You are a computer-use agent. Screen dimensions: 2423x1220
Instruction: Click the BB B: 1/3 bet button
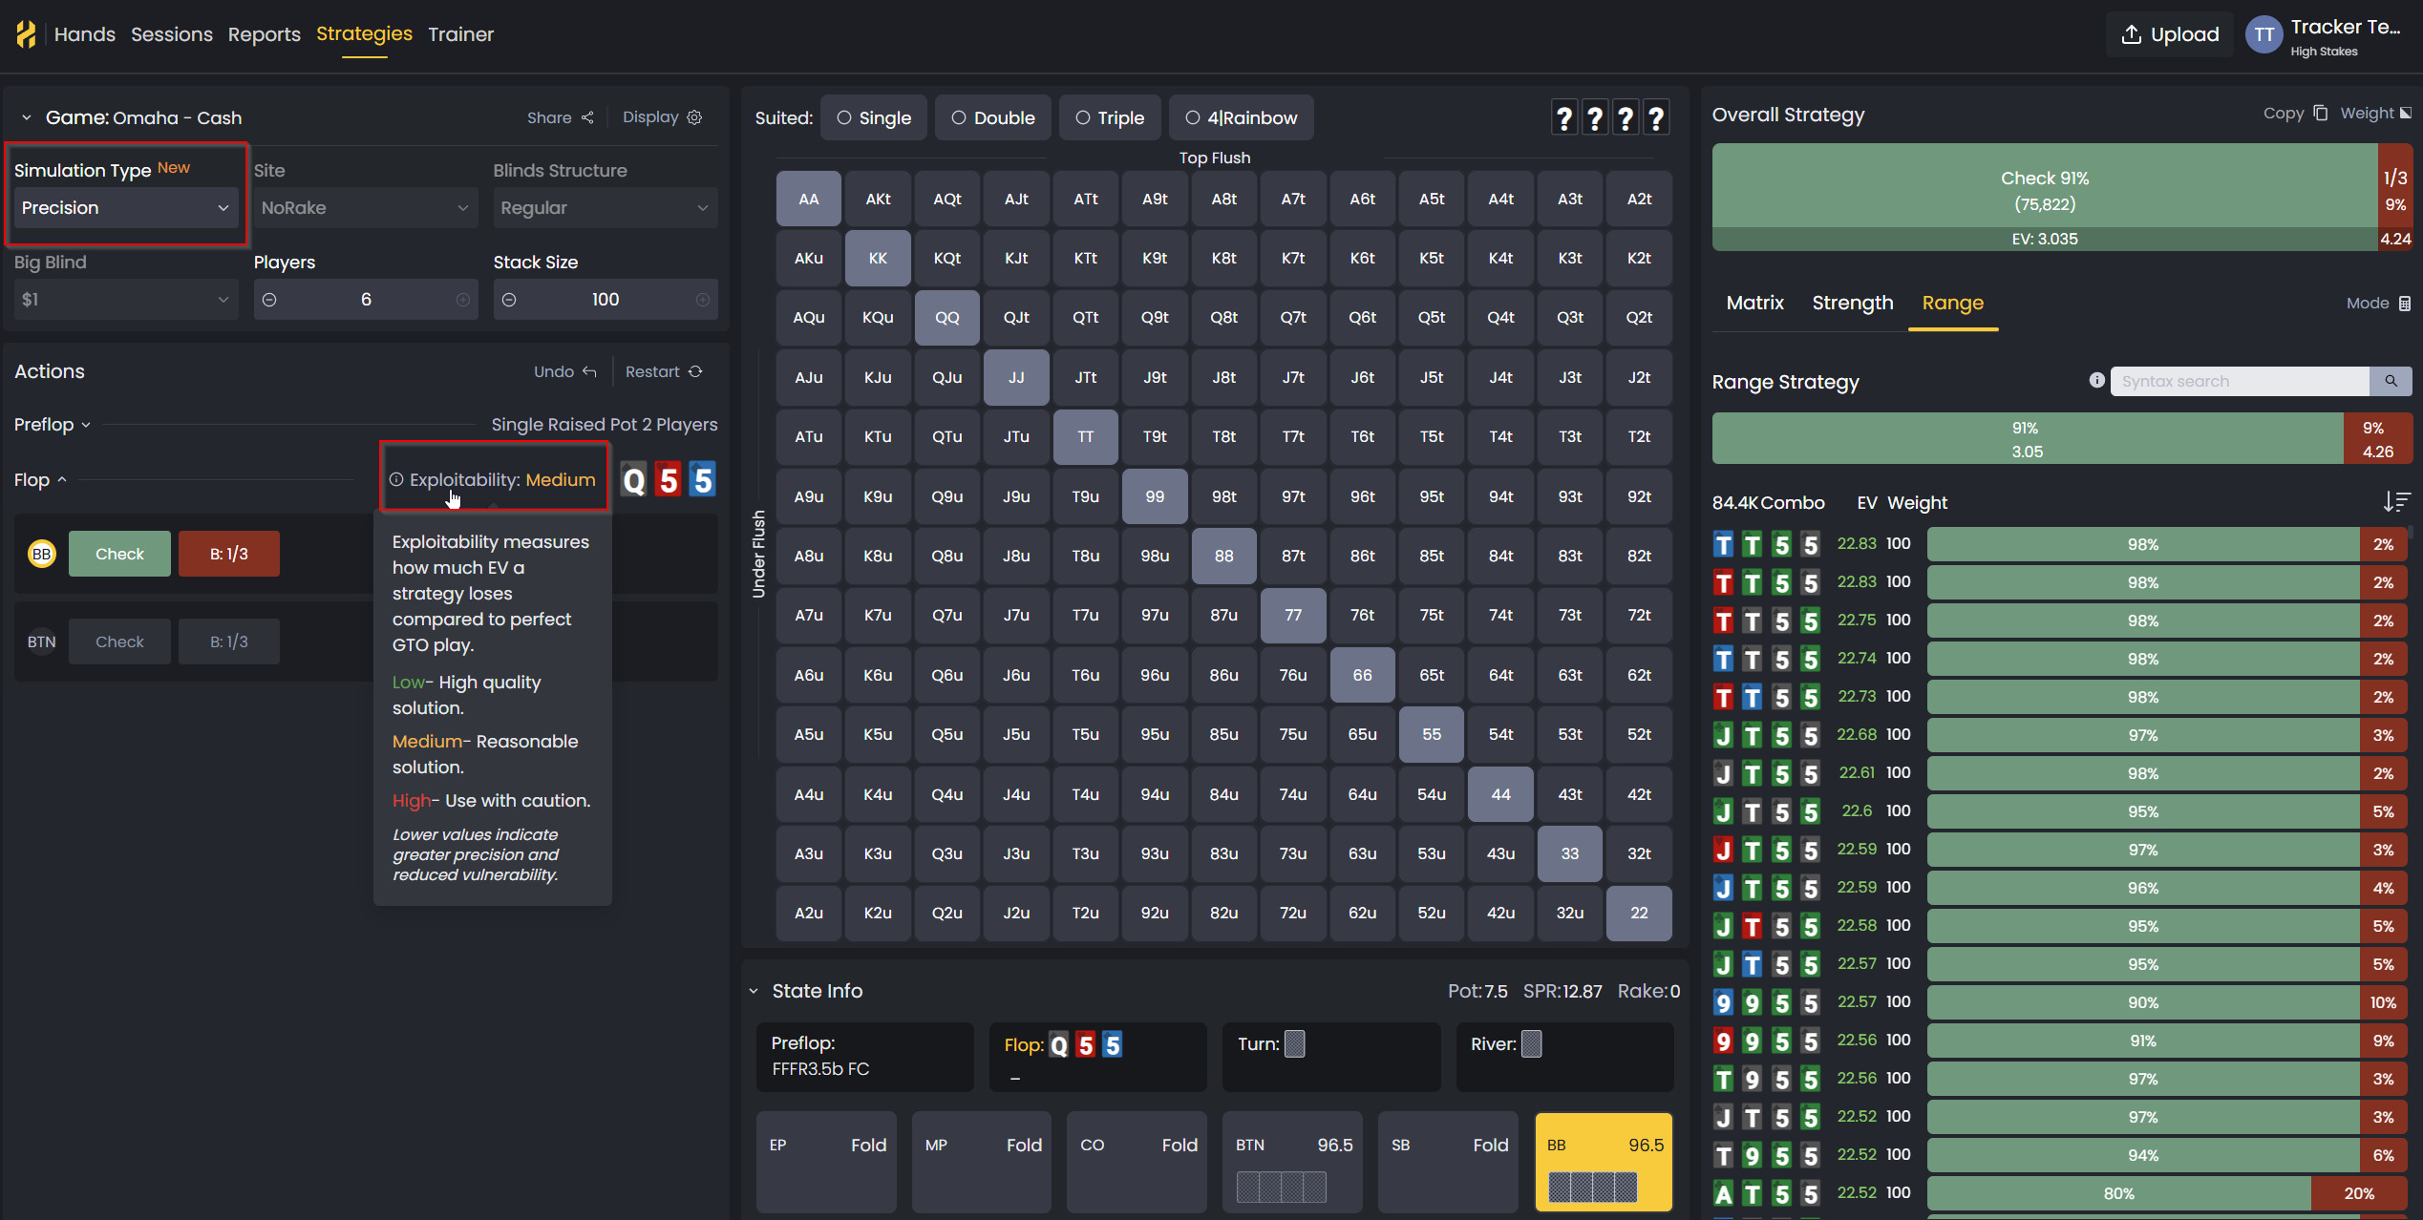229,554
